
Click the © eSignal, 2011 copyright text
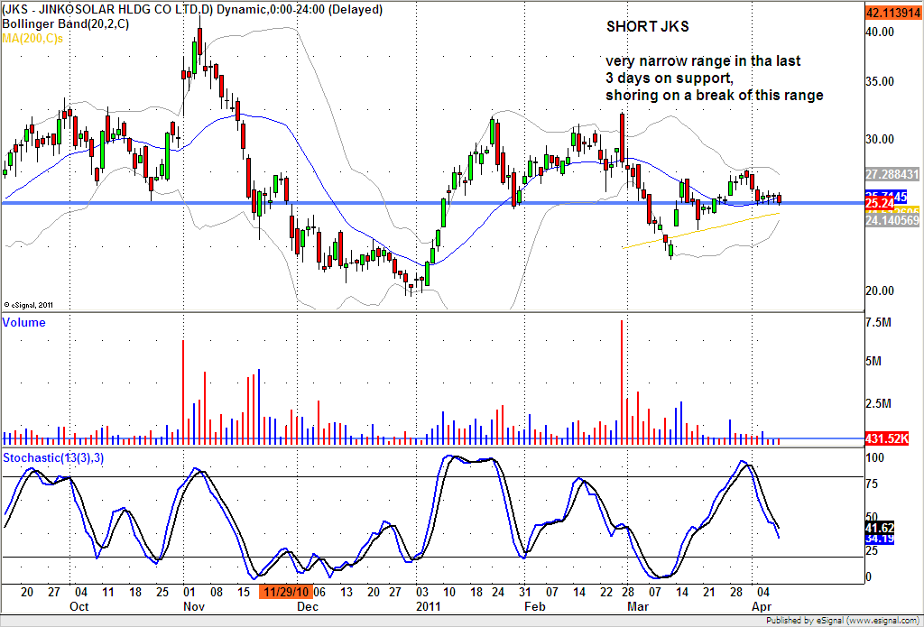coord(28,305)
